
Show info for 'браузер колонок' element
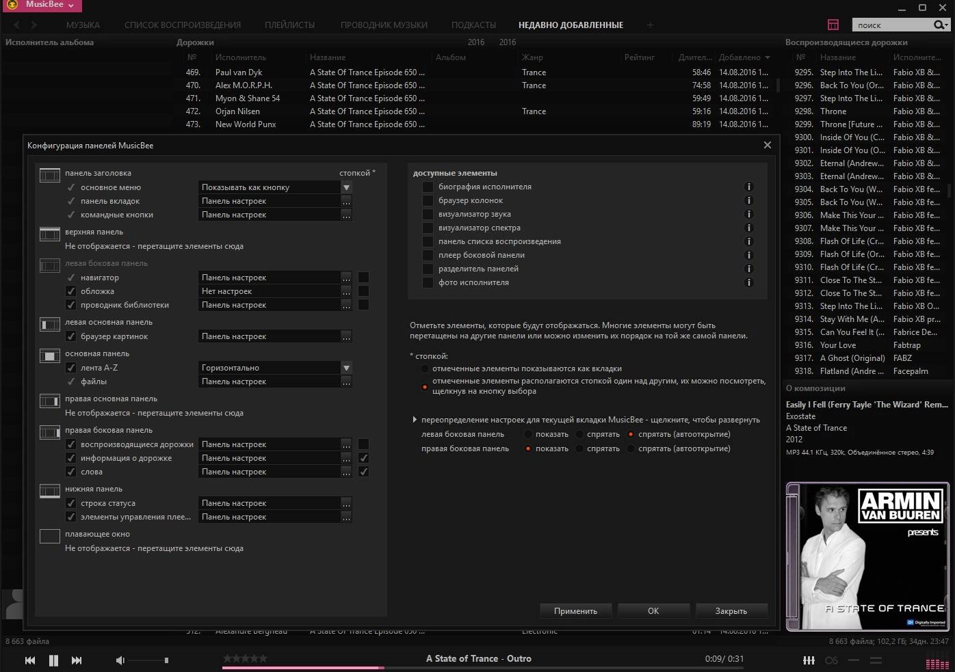tap(748, 200)
